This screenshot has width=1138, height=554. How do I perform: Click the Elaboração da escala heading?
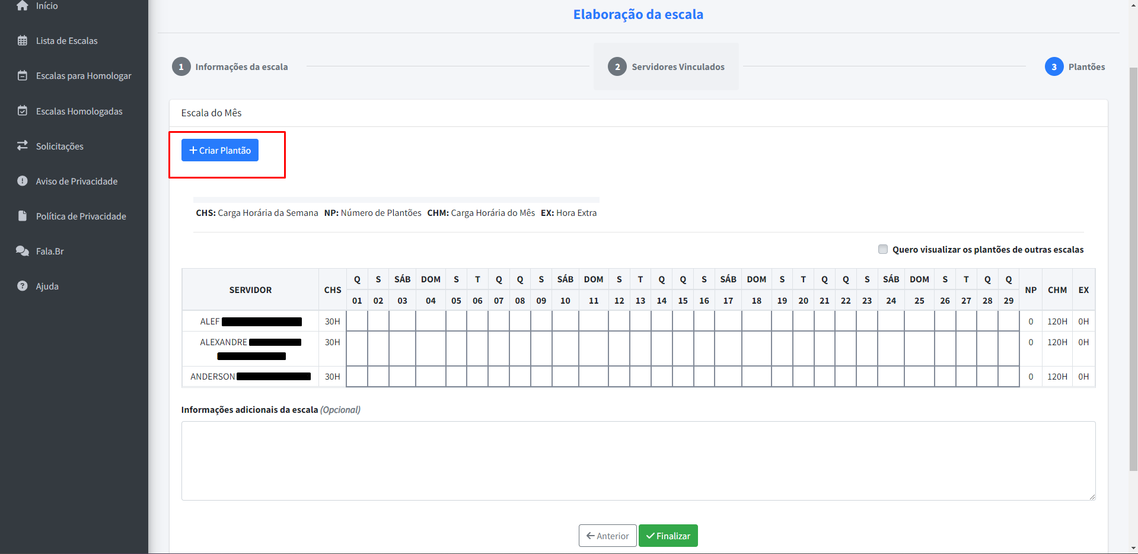click(638, 14)
